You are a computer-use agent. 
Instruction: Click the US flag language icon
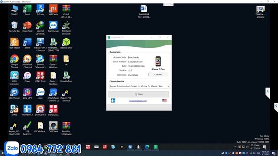point(164,100)
